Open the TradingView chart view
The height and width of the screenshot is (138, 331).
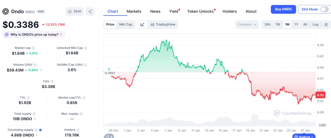click(x=163, y=25)
